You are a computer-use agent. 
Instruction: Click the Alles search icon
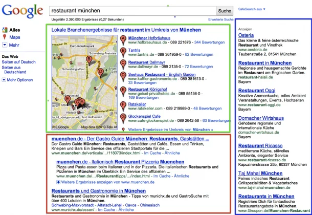click(x=5, y=30)
